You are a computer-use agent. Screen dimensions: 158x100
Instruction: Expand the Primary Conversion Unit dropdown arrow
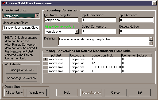[x=77, y=32]
